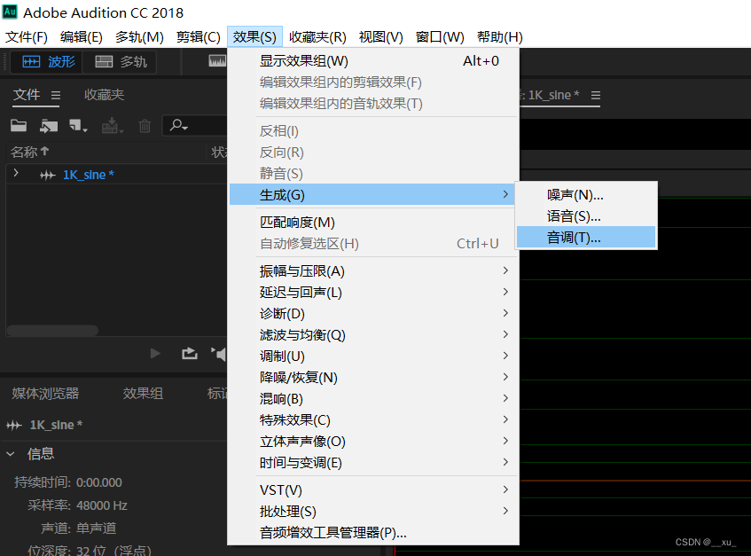
Task: Open the 立体声声像(O) submenu
Action: tap(372, 441)
